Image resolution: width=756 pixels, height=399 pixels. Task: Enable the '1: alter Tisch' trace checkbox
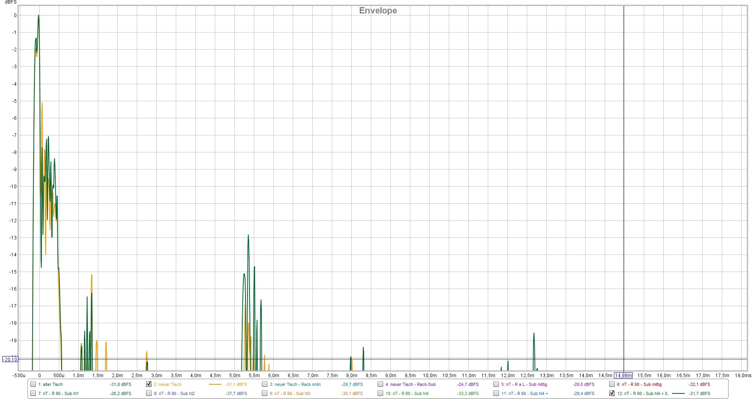point(33,384)
